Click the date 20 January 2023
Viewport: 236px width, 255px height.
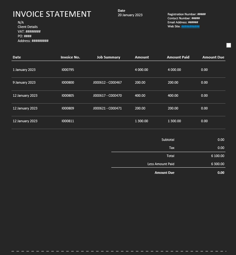pos(130,15)
